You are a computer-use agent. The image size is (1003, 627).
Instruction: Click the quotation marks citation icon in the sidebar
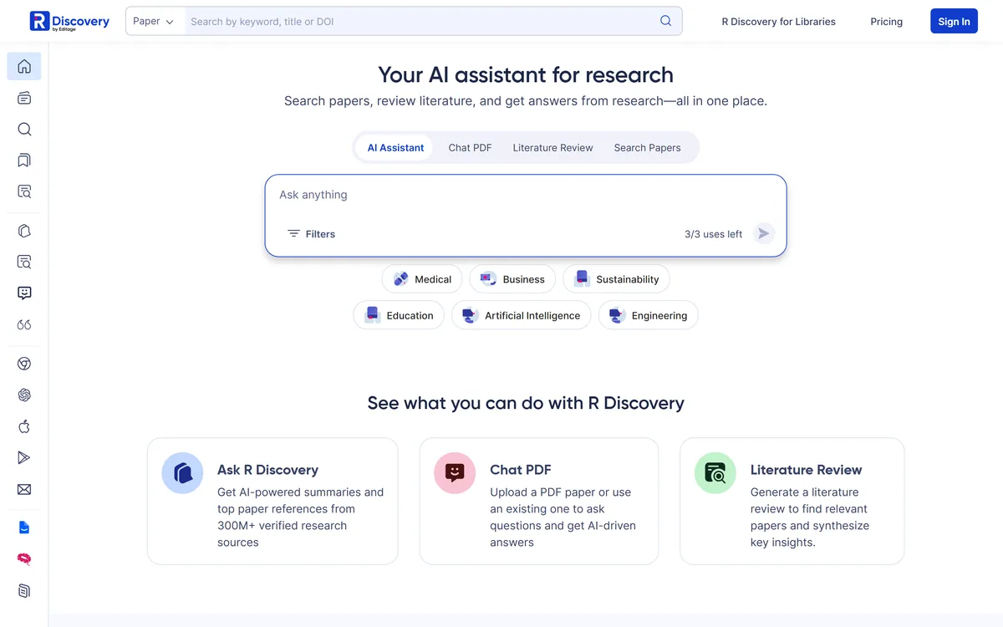pyautogui.click(x=24, y=324)
